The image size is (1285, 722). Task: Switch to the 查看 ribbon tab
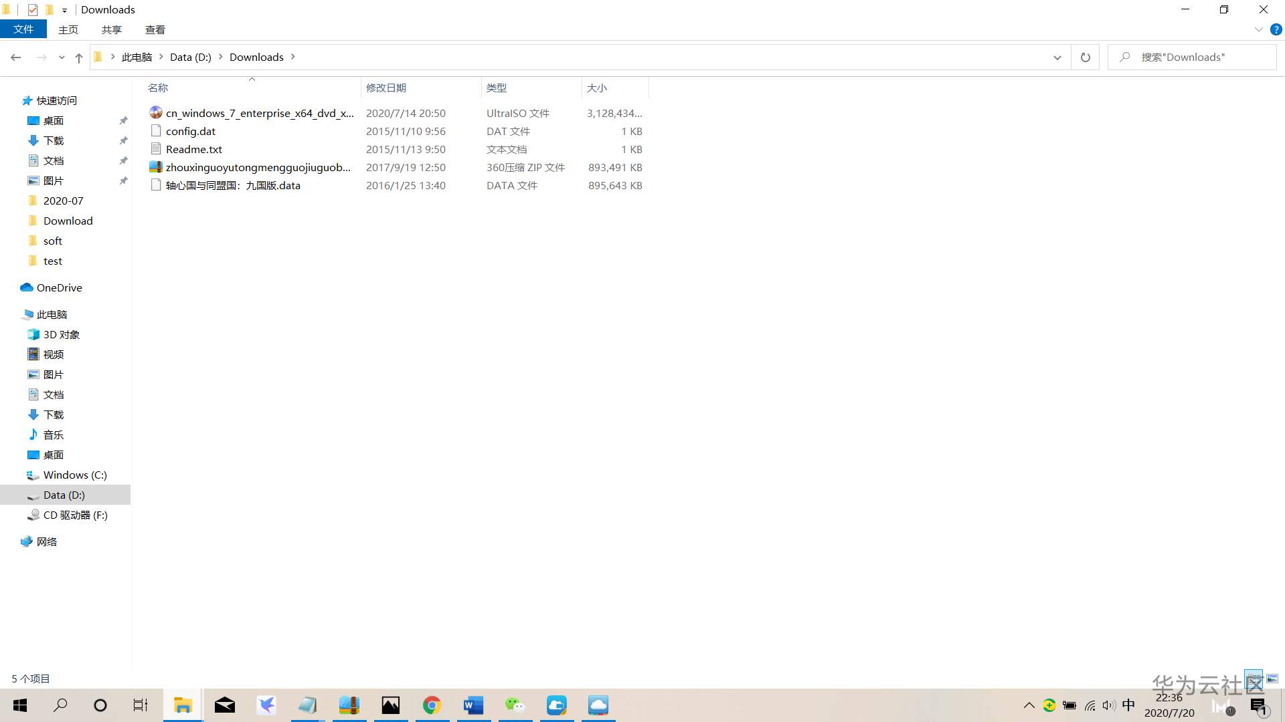[x=155, y=29]
